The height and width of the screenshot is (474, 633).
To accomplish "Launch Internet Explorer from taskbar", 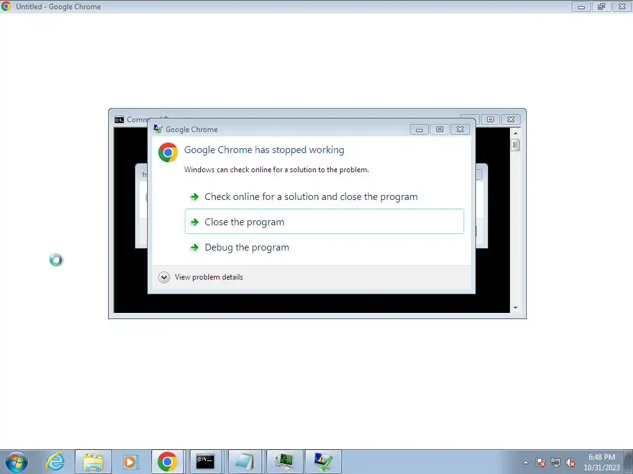I will click(x=55, y=462).
